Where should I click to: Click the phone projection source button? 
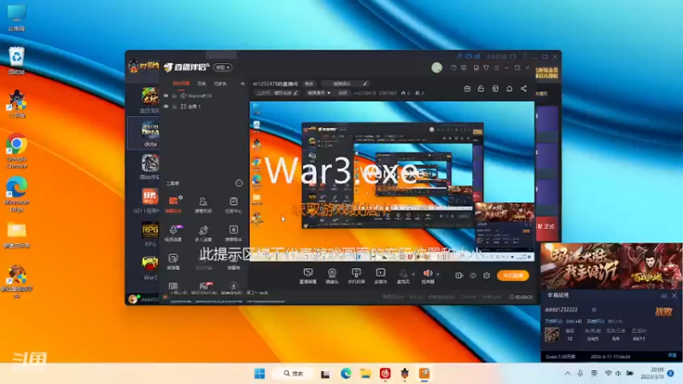pyautogui.click(x=356, y=276)
